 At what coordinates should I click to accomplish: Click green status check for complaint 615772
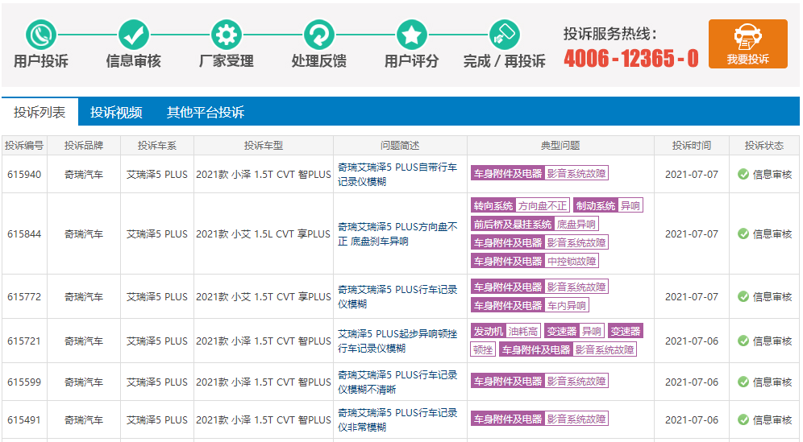[x=743, y=297]
